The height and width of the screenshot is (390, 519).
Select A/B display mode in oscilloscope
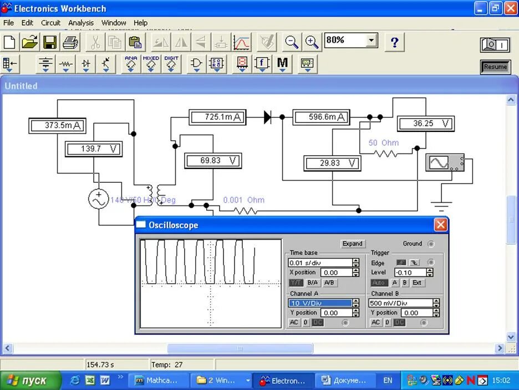click(329, 283)
